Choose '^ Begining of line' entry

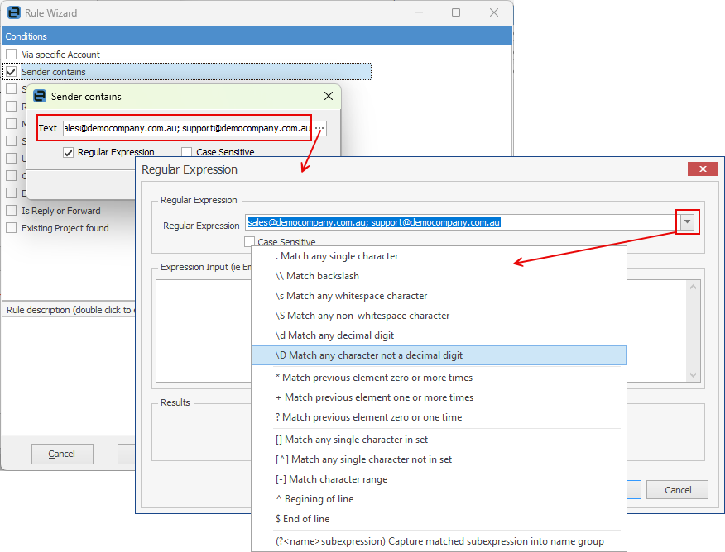[439, 499]
